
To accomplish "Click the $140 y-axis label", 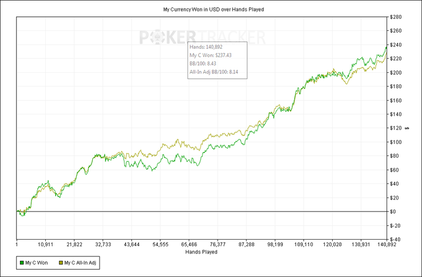I will tap(395, 114).
